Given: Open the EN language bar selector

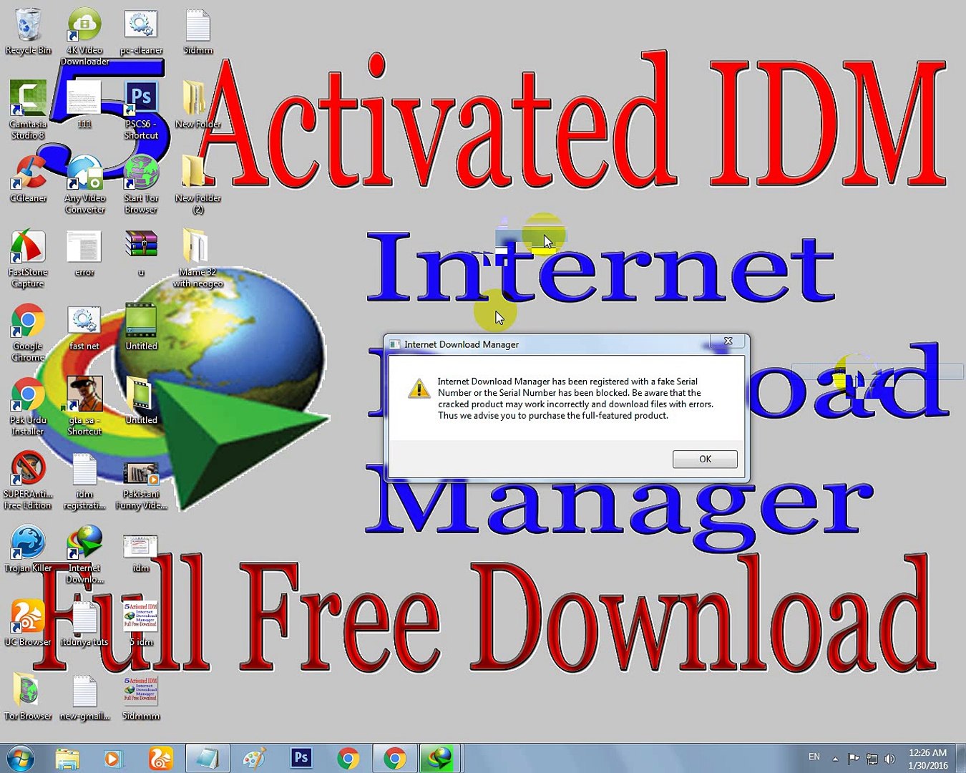Looking at the screenshot, I should point(814,757).
